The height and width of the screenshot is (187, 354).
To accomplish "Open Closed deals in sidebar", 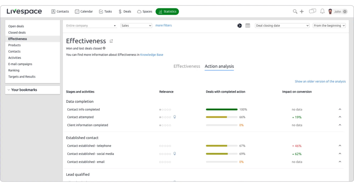I will (17, 33).
